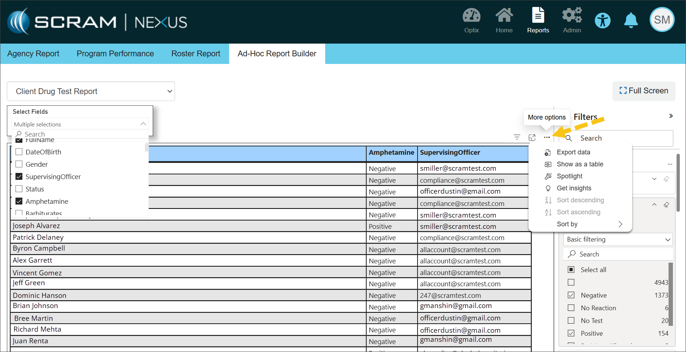Image resolution: width=686 pixels, height=352 pixels.
Task: Open notifications bell
Action: click(x=631, y=21)
